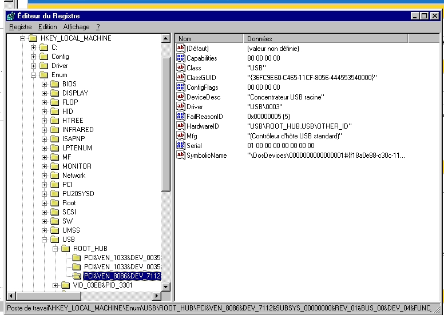
Task: Click the Registry Editor title bar icon
Action: pos(11,16)
